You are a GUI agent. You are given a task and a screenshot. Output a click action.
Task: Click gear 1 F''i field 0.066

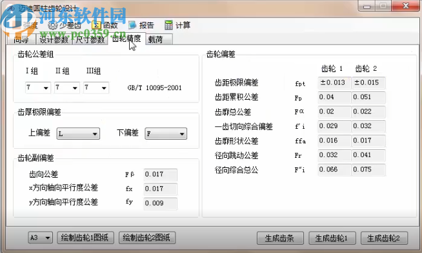(334, 170)
